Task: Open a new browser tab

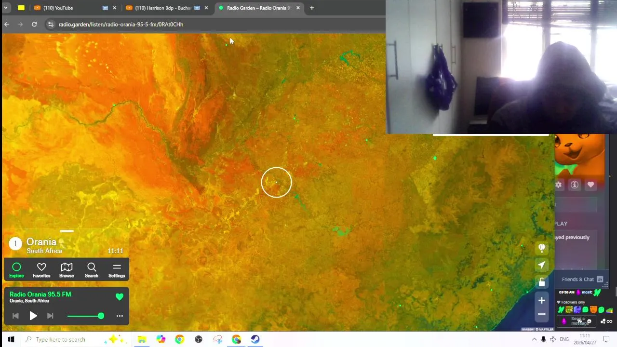Action: click(312, 8)
